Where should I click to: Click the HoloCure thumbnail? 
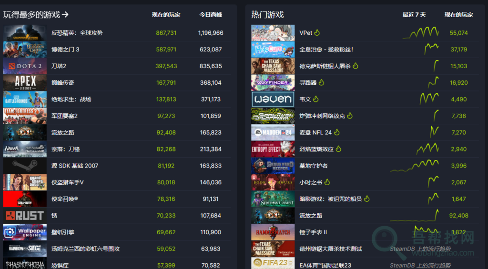point(273,50)
